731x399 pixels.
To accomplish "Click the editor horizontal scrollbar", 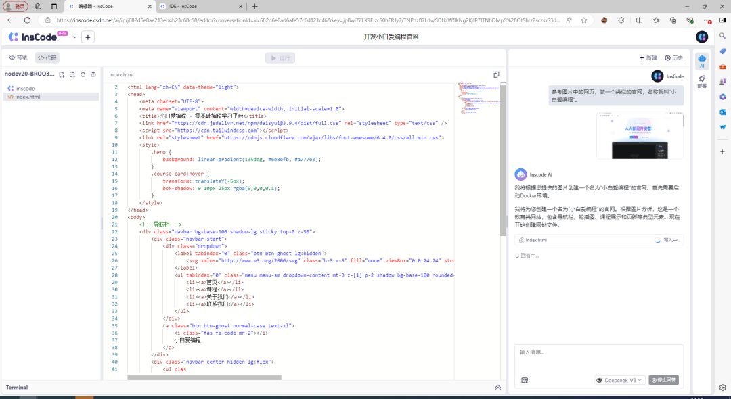I will click(204, 377).
